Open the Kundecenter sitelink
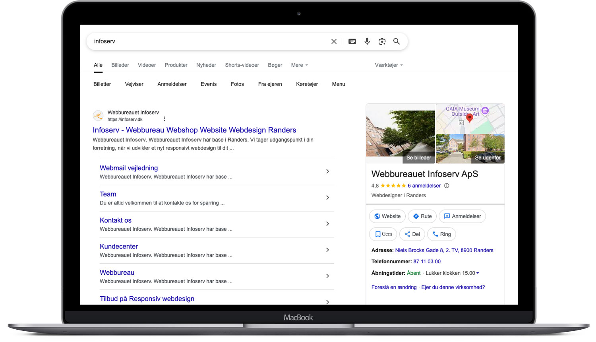The height and width of the screenshot is (342, 596). [119, 247]
